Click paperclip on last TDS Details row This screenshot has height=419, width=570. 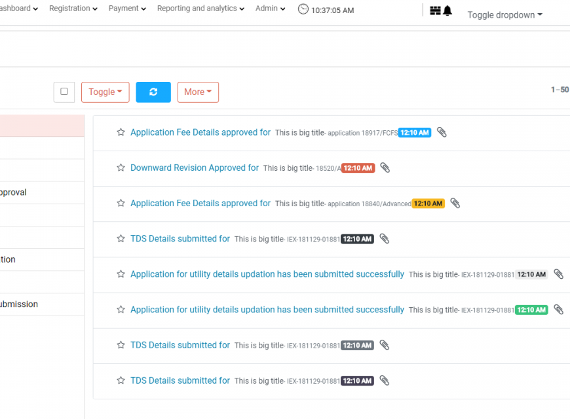[385, 380]
